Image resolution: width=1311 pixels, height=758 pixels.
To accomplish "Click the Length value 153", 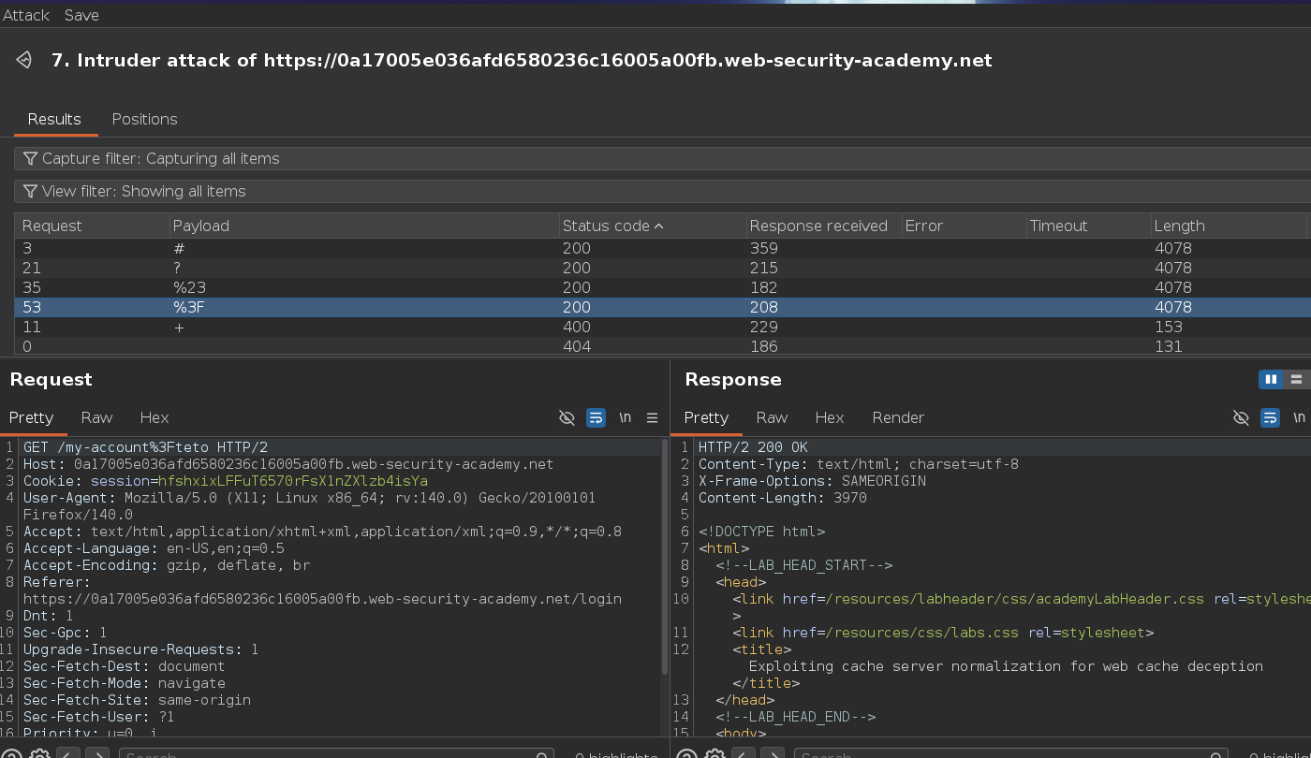I will click(x=1169, y=327).
